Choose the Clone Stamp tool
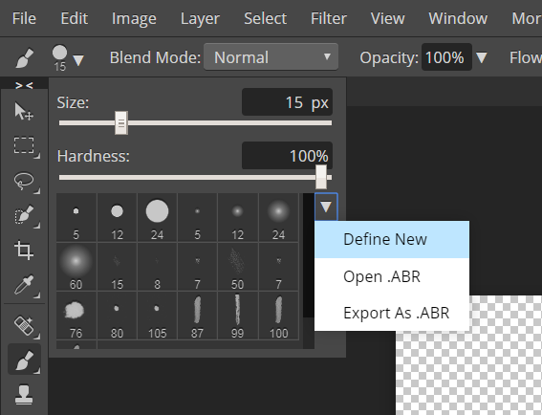The height and width of the screenshot is (415, 542). click(24, 395)
